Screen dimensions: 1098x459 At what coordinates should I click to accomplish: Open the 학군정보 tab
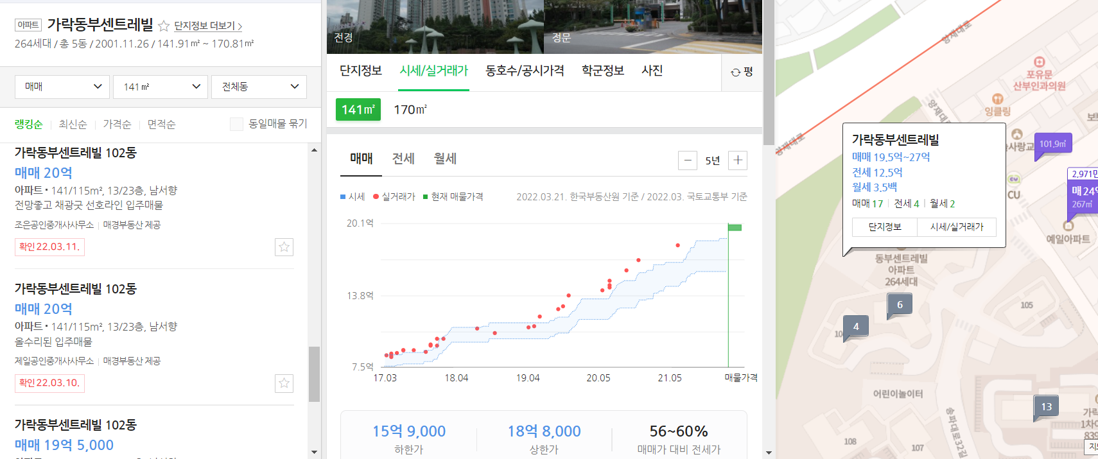click(603, 71)
